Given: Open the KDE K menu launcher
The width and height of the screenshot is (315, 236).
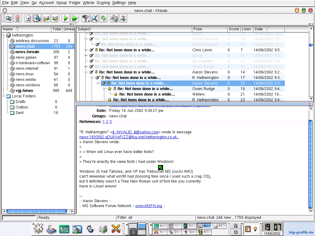Looking at the screenshot, I should [38, 229].
